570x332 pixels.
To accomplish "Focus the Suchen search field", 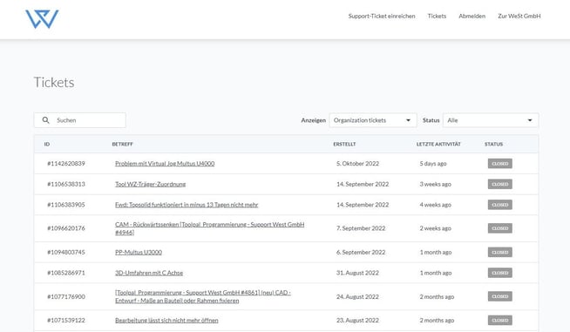I will 80,120.
